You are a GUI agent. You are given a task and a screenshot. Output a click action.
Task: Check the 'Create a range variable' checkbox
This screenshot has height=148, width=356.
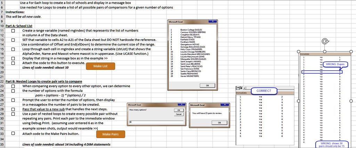[13, 31]
